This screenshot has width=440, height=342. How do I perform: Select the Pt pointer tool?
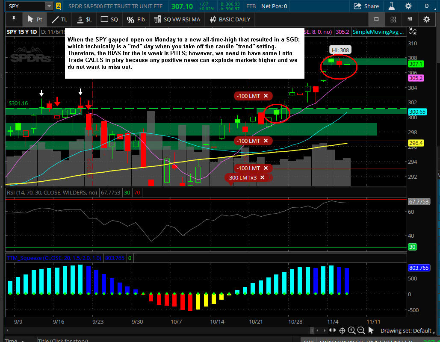coord(35,19)
